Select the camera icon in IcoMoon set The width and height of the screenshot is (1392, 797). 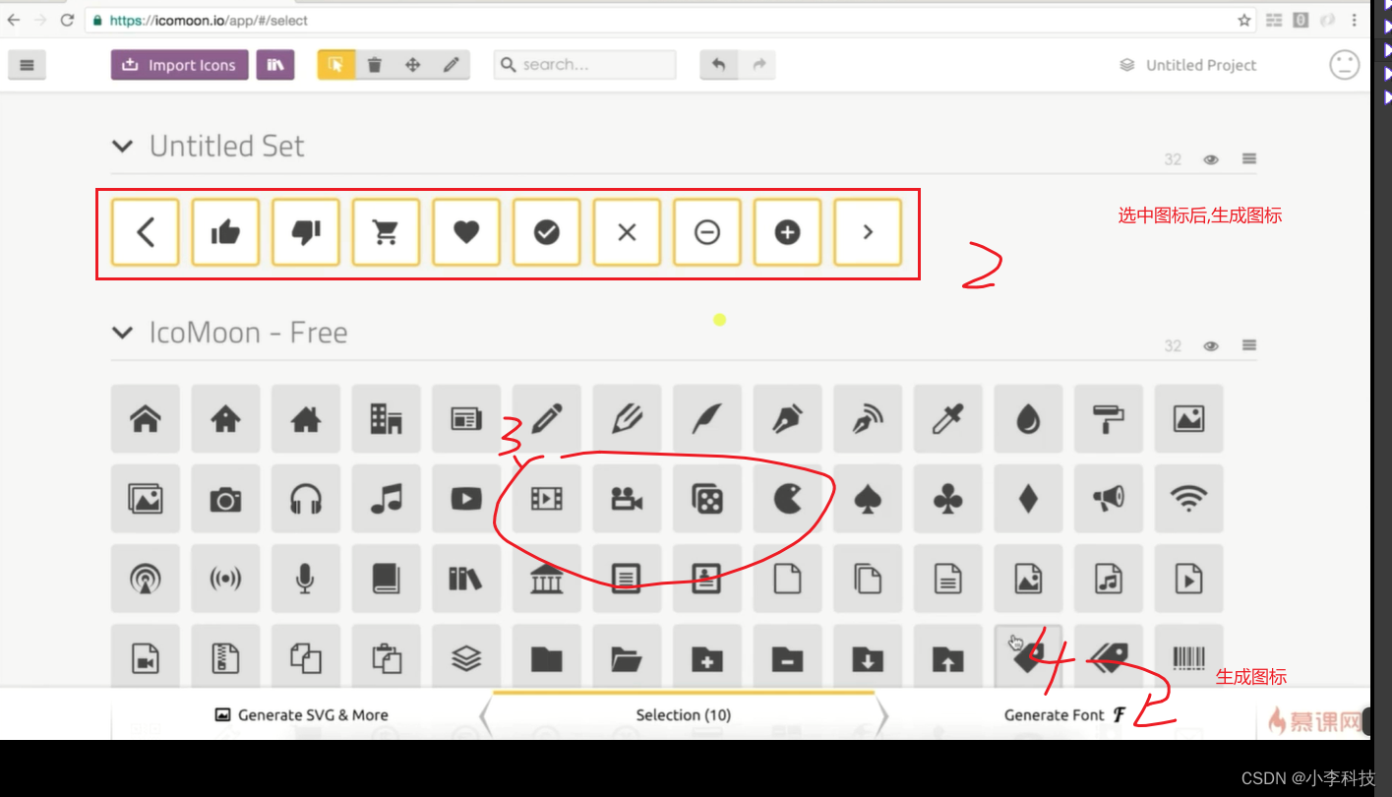pos(225,499)
